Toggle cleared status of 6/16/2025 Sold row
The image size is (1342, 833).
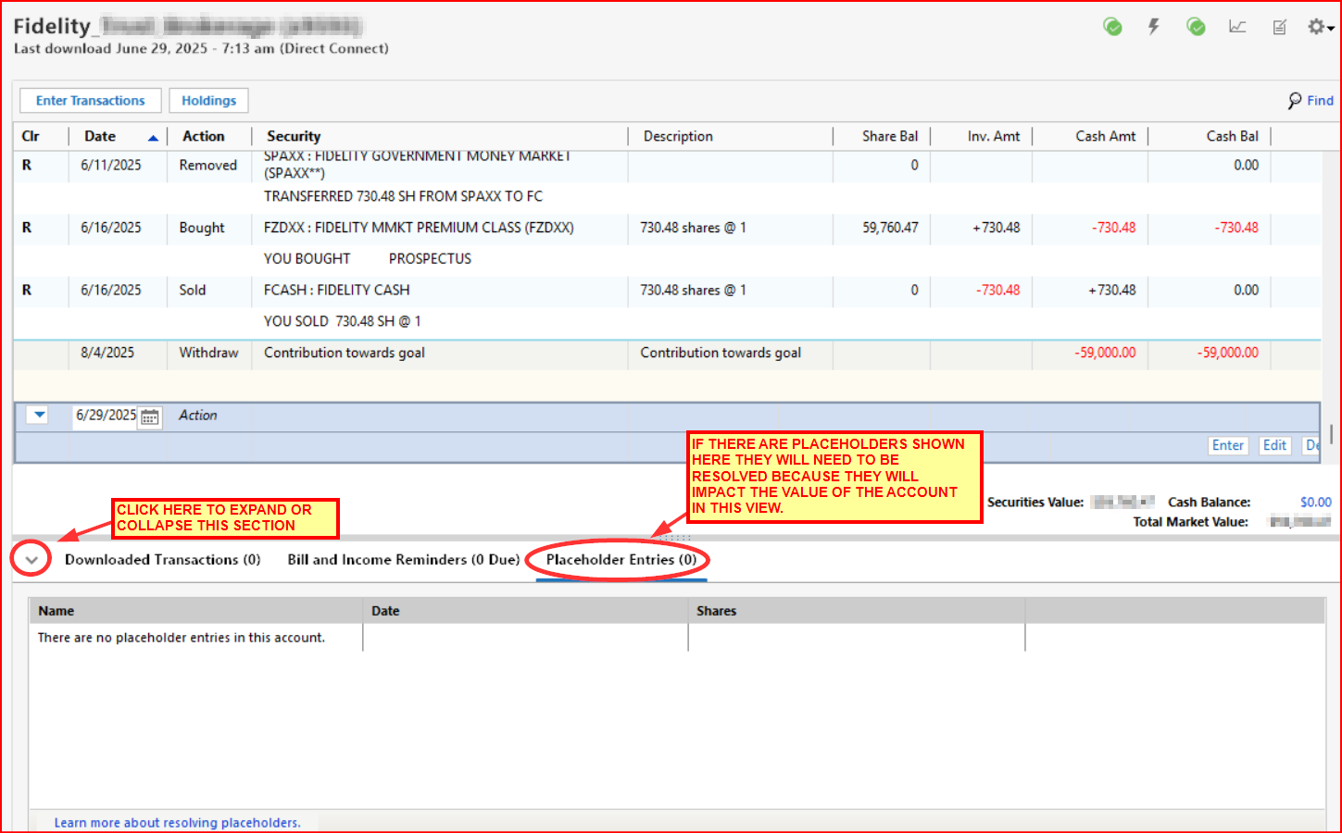pyautogui.click(x=27, y=291)
